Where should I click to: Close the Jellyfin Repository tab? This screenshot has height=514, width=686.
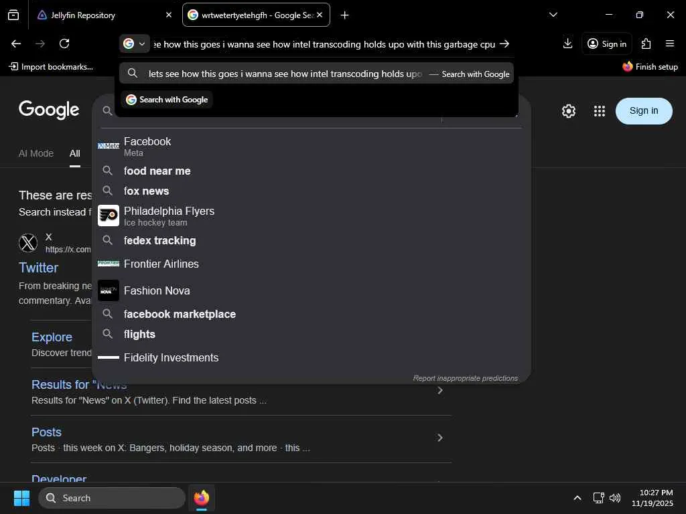click(169, 15)
